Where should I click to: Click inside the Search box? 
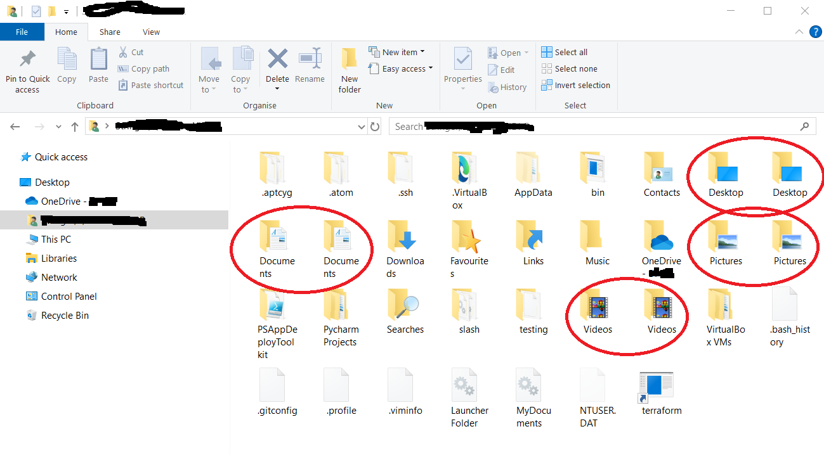(601, 126)
